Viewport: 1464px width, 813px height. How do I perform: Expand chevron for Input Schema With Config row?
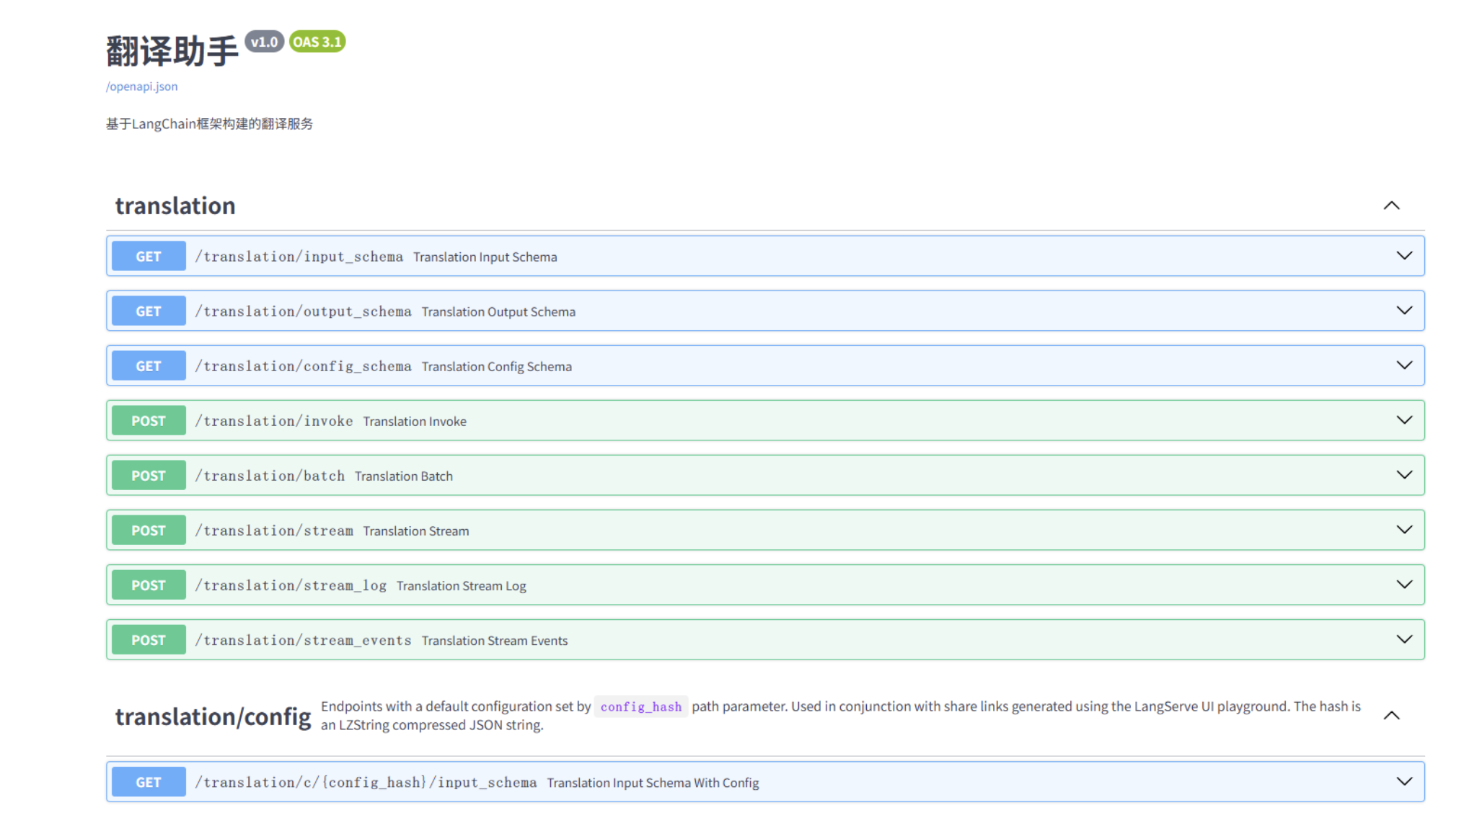(x=1403, y=781)
